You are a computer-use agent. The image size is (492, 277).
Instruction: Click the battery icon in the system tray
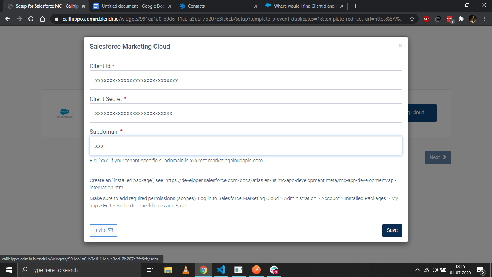[444, 270]
